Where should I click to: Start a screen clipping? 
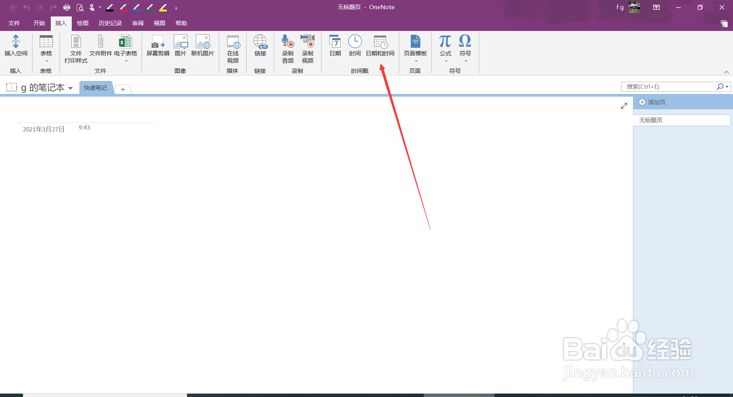tap(158, 45)
